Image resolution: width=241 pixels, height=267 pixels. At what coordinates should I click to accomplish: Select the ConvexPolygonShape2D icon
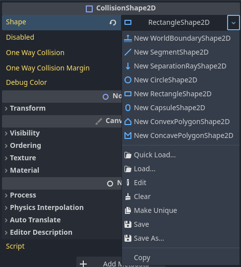[x=128, y=122]
